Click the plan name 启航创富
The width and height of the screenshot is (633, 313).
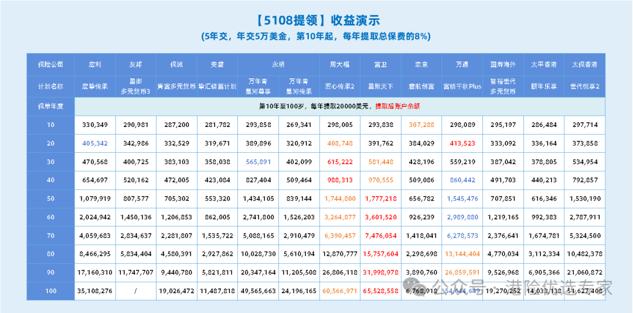coord(421,87)
